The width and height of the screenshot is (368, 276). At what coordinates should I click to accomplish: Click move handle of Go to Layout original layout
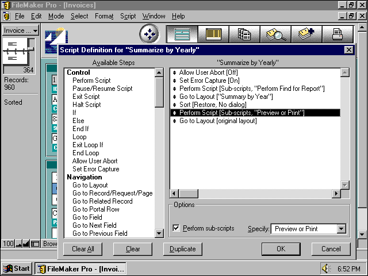click(174, 121)
